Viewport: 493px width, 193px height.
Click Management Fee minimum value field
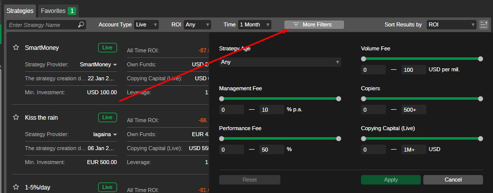pos(232,110)
